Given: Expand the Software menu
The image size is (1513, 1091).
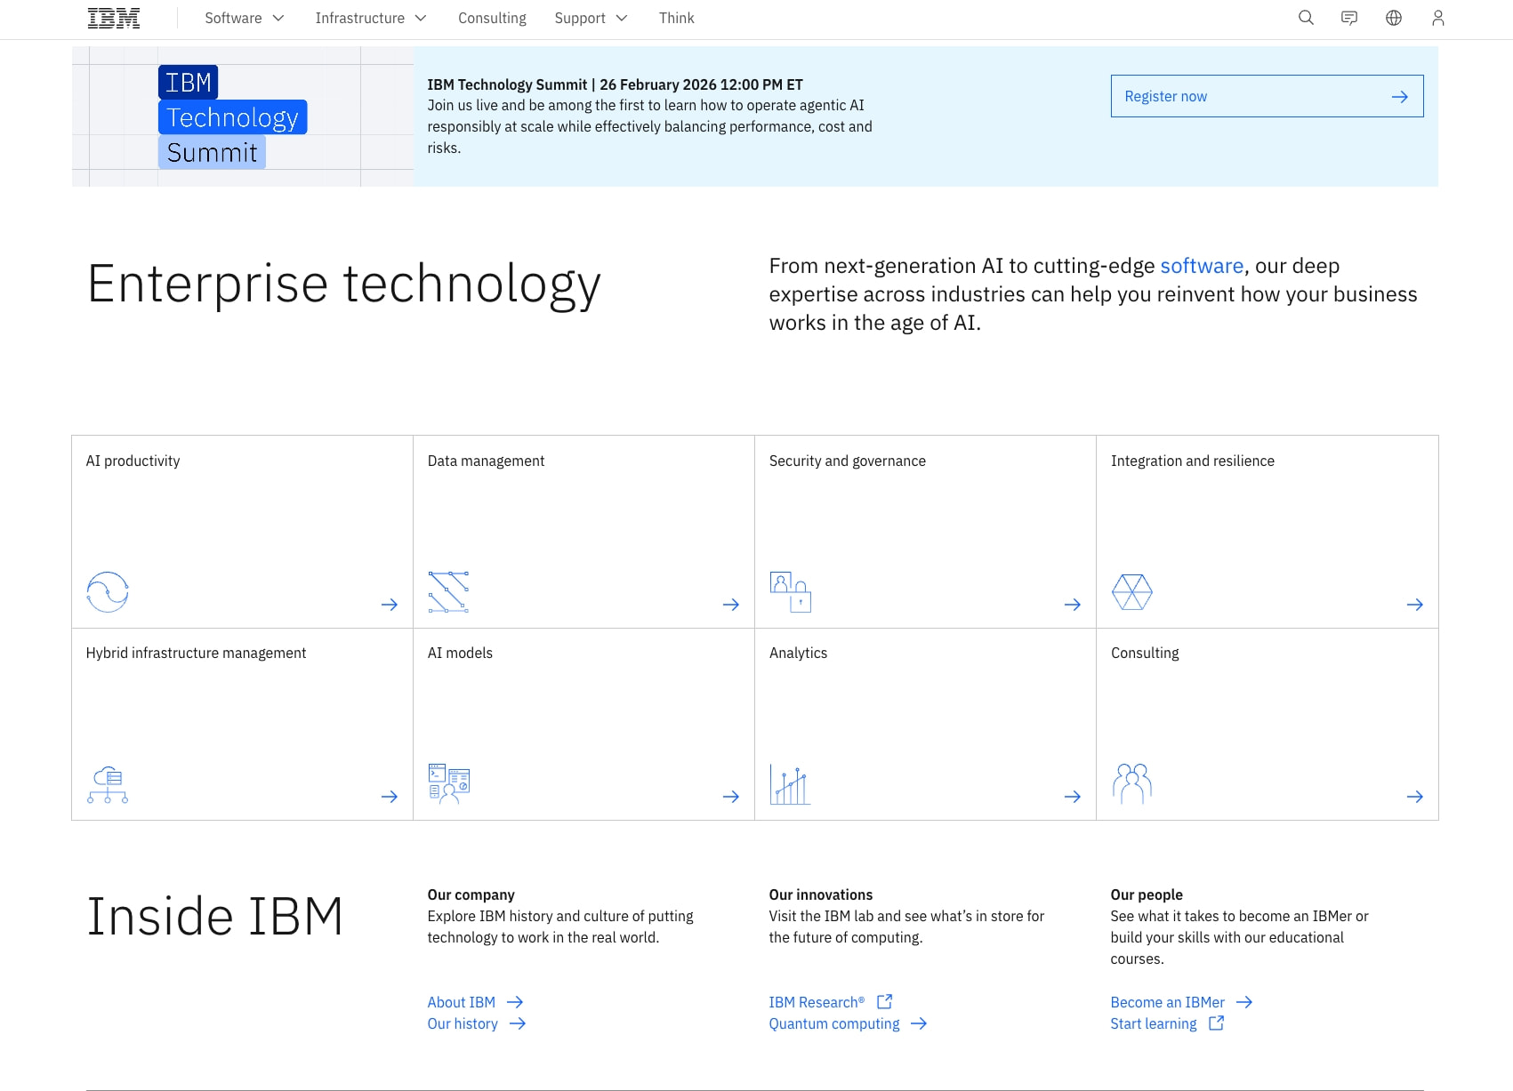Looking at the screenshot, I should point(245,18).
